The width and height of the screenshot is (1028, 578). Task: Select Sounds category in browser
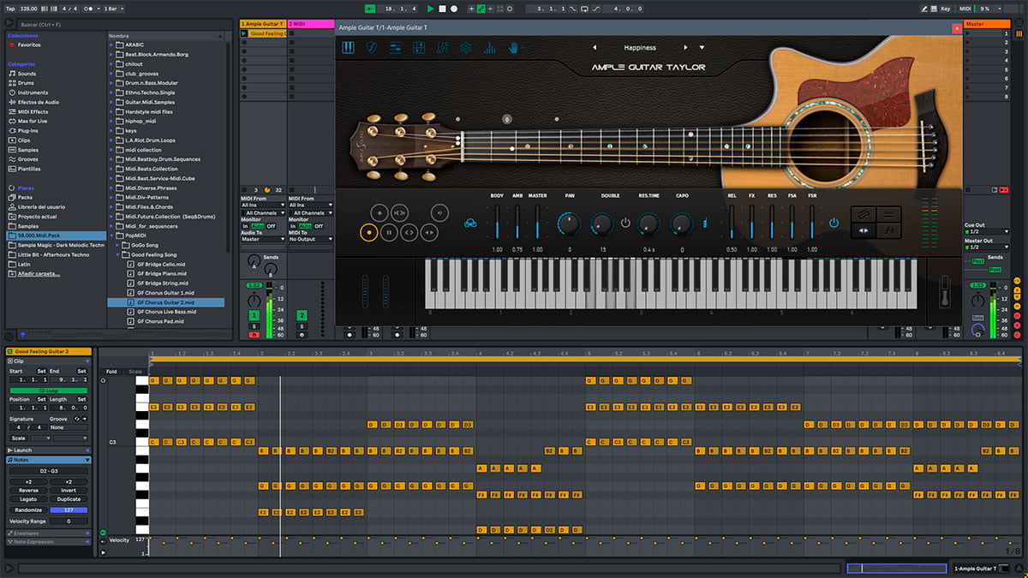(27, 74)
